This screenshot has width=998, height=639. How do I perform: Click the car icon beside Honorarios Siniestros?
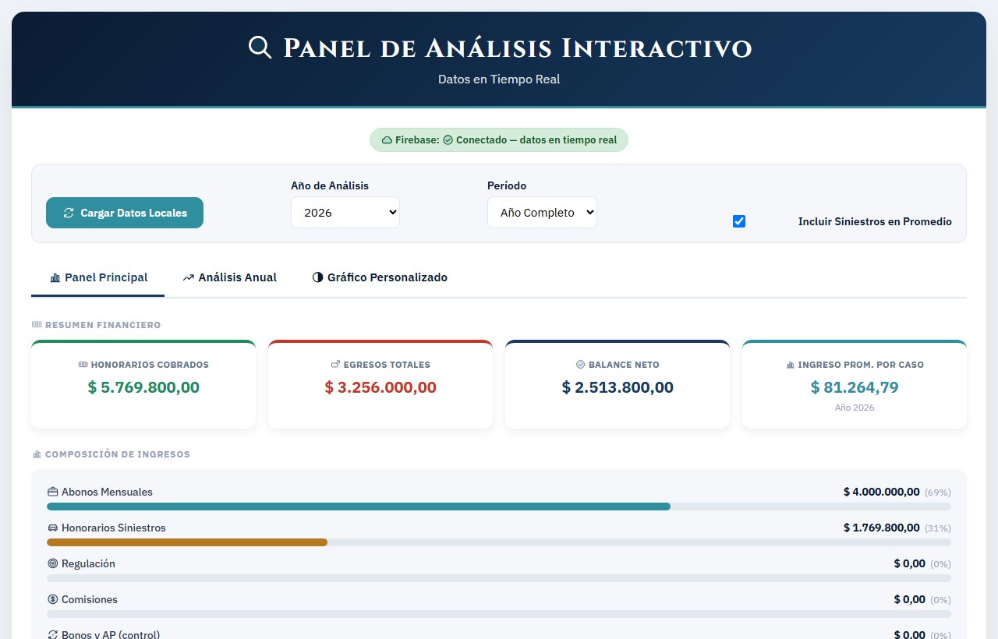53,528
